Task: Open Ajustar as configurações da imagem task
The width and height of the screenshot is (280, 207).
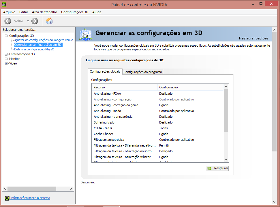Action: [x=44, y=40]
